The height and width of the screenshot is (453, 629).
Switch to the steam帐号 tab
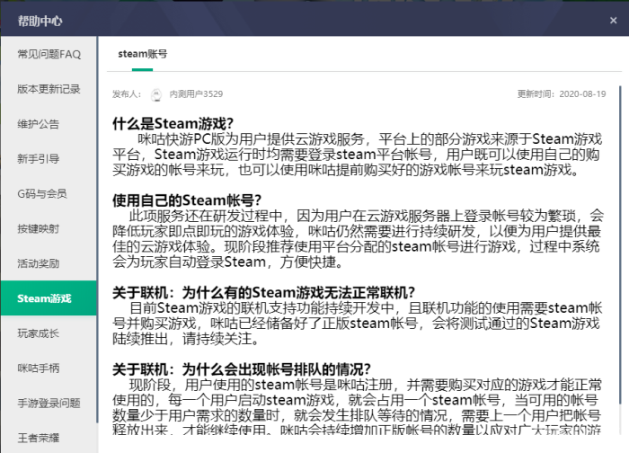pos(142,54)
